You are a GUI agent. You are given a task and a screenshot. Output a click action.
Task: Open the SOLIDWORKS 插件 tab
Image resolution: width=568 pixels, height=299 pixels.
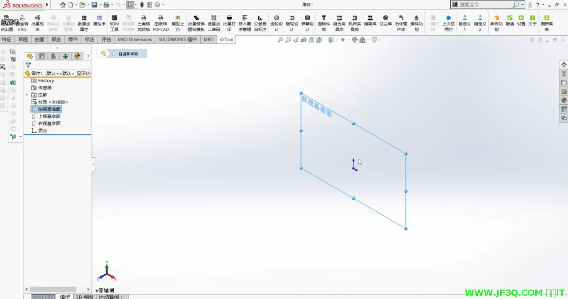177,40
